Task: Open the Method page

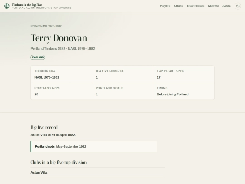Action: pos(213,6)
